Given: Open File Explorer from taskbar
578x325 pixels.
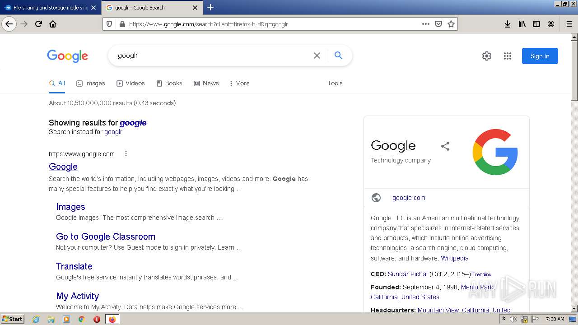Looking at the screenshot, I should pos(51,319).
